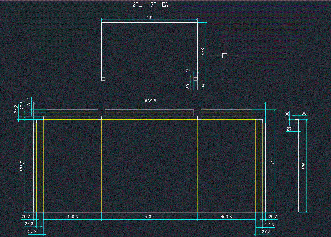
Task: Select the 463 vertical dimension text
Action: click(x=203, y=52)
